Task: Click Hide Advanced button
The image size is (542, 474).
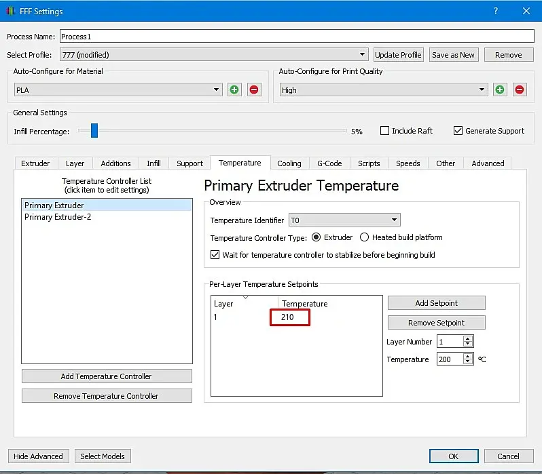Action: (x=38, y=456)
